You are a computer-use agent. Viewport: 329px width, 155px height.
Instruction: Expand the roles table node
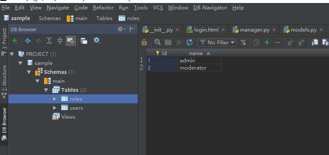click(55, 99)
